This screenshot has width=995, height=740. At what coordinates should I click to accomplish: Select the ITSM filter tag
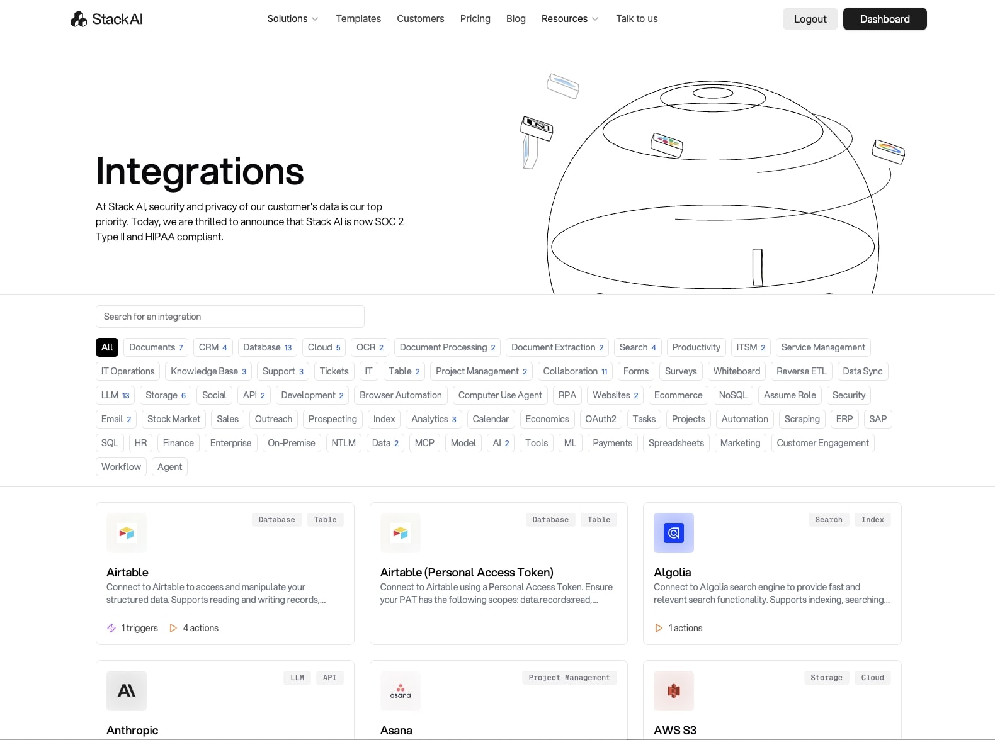click(751, 347)
